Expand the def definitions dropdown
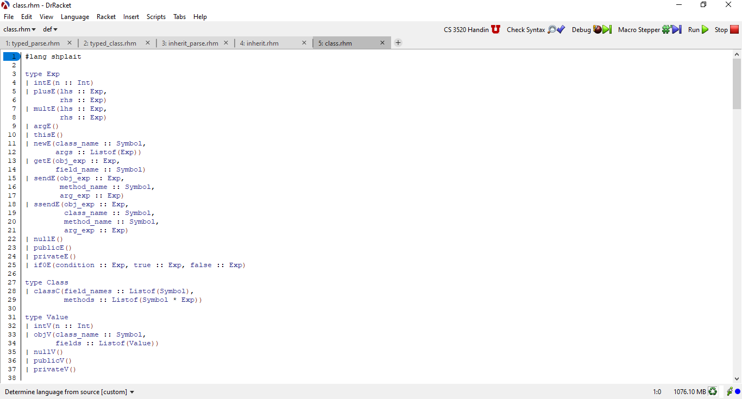 tap(50, 29)
